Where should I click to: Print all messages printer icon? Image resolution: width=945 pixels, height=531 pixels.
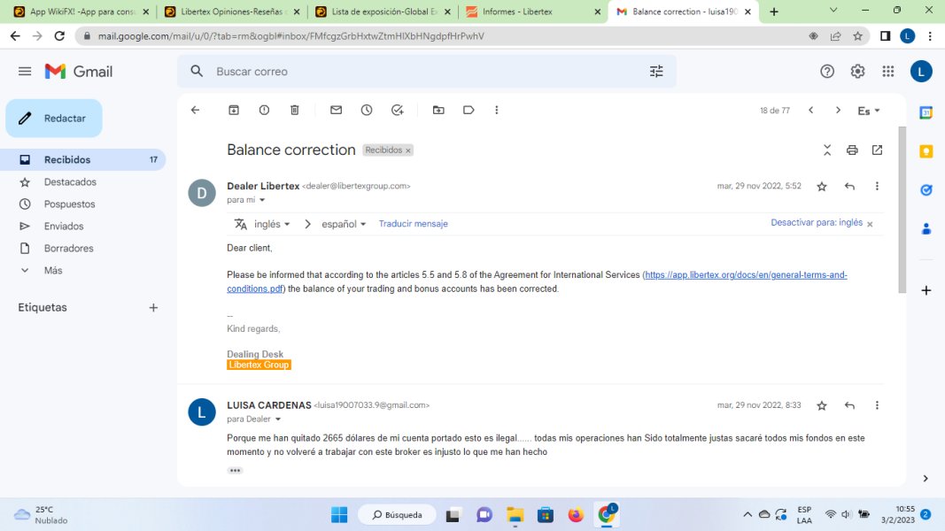click(852, 150)
